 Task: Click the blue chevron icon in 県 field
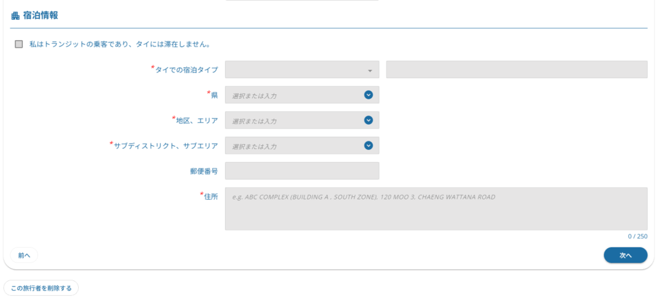click(x=368, y=95)
